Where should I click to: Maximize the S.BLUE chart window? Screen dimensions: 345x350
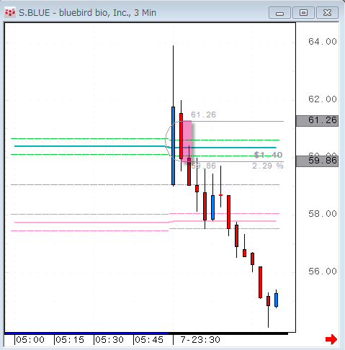(x=303, y=13)
